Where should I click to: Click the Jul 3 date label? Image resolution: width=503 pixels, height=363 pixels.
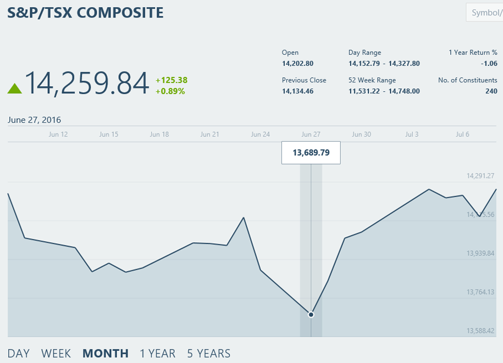[x=412, y=134]
